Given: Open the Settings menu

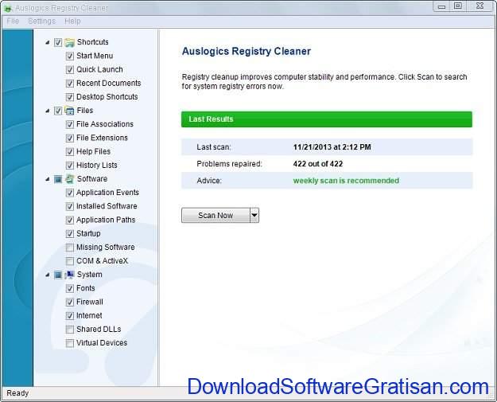Looking at the screenshot, I should pos(42,21).
